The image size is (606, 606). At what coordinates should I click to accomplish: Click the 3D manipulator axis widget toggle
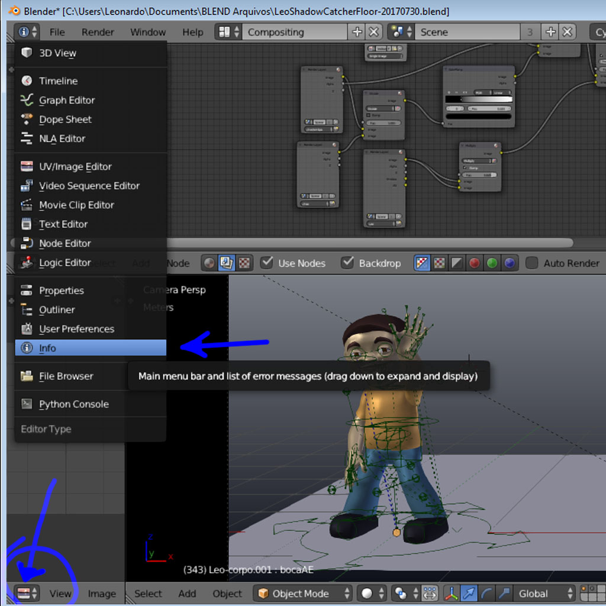pos(452,594)
